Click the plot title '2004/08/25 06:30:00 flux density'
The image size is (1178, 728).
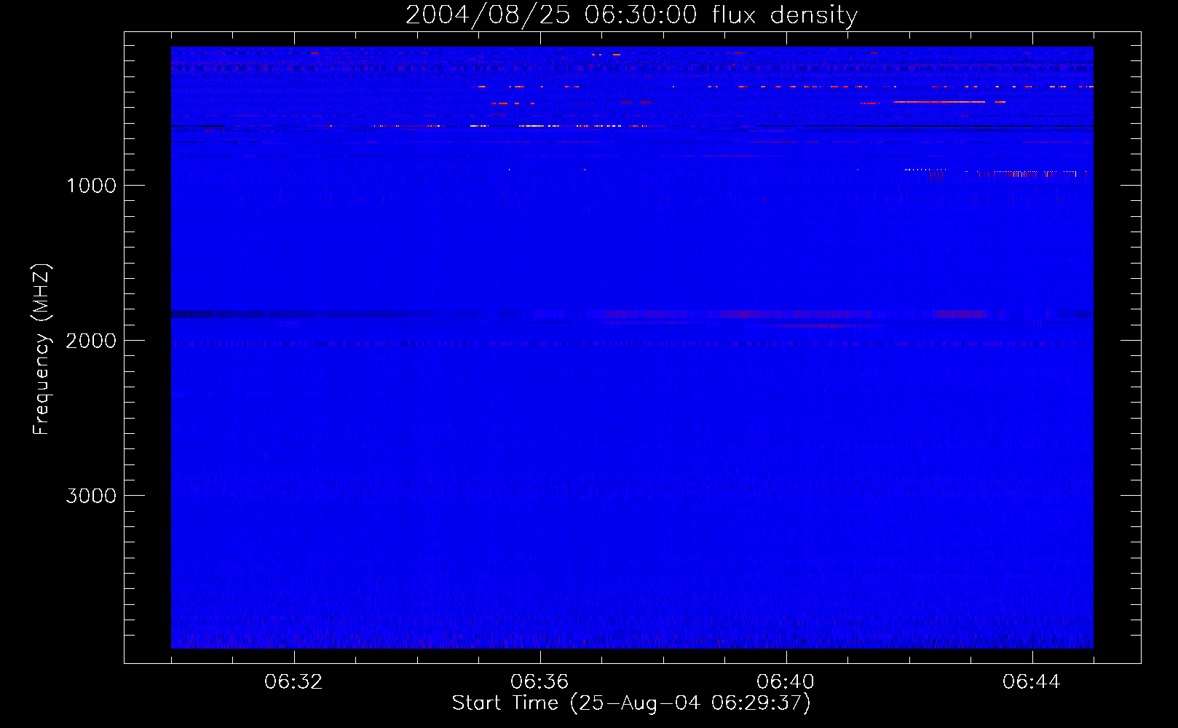point(631,15)
